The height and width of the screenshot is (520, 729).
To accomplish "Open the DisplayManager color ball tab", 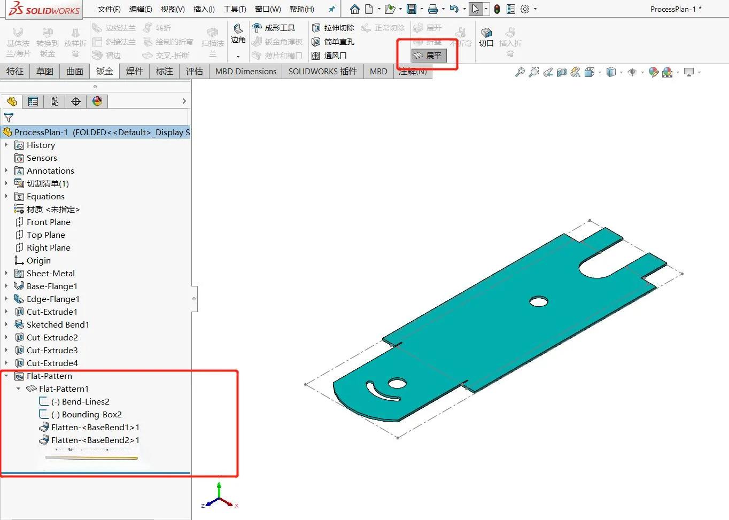I will (x=97, y=102).
